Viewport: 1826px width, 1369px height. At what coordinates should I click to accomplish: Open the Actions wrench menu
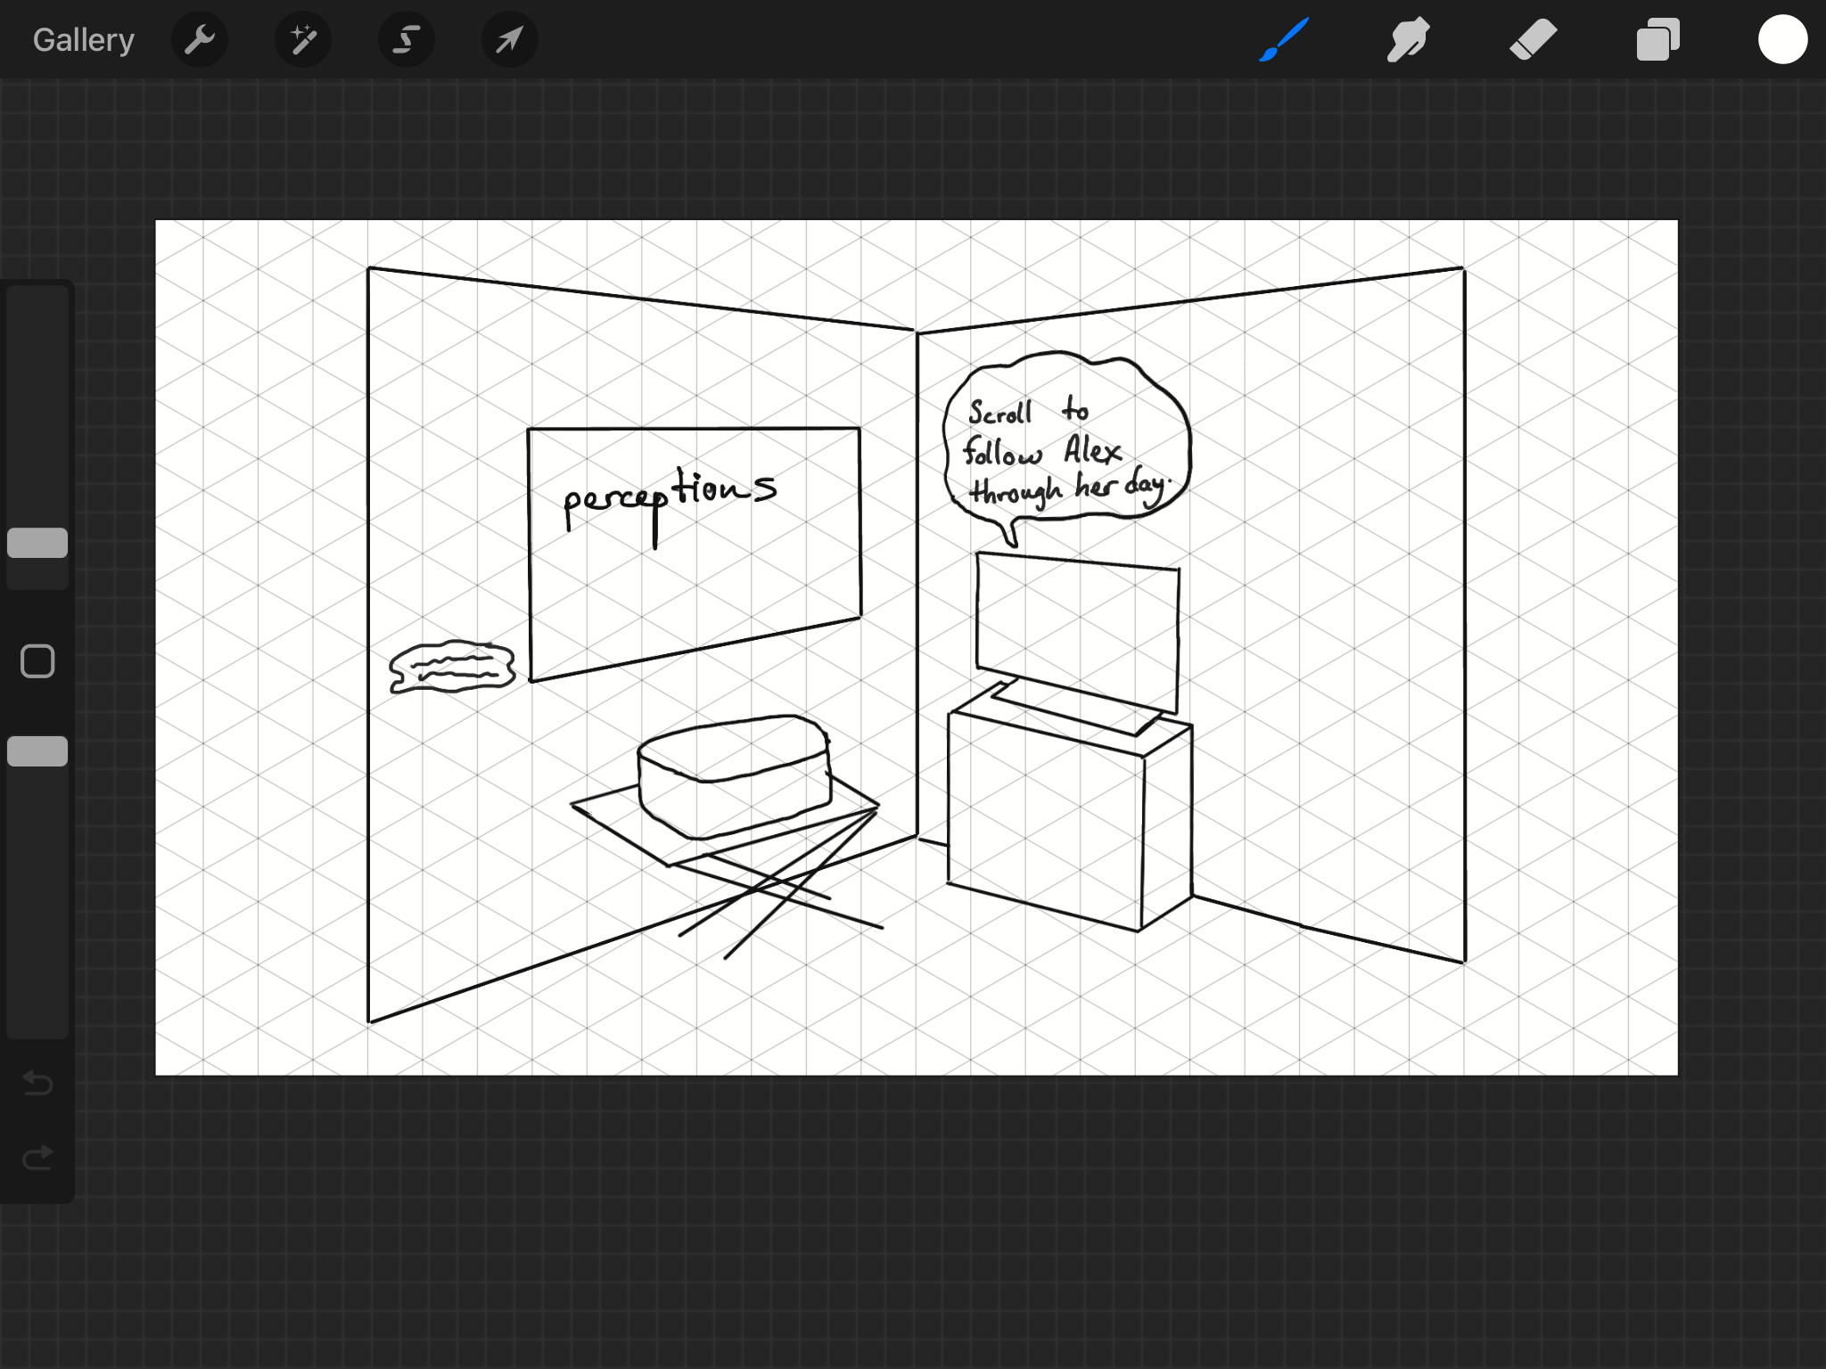pyautogui.click(x=200, y=40)
